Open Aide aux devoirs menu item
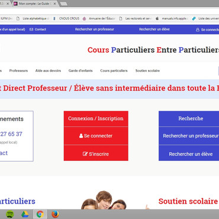Screen dimensions: 219x219 (x=48, y=70)
